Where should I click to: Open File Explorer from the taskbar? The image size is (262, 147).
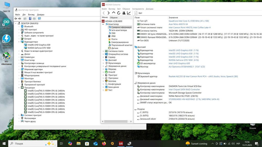pyautogui.click(x=79, y=144)
